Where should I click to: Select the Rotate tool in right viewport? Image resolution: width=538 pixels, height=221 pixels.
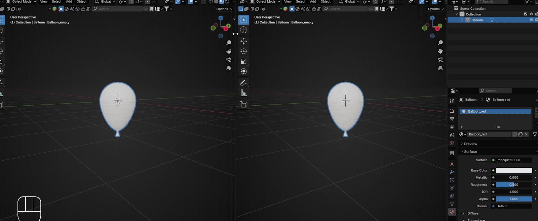[244, 51]
